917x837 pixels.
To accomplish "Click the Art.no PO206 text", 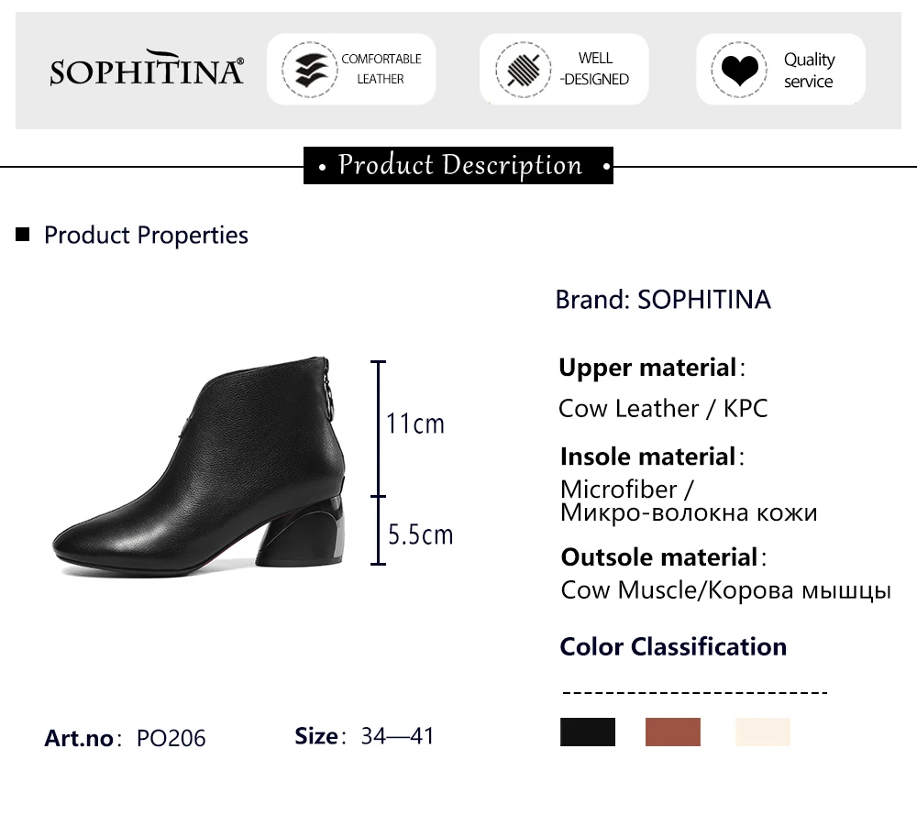I will point(125,738).
